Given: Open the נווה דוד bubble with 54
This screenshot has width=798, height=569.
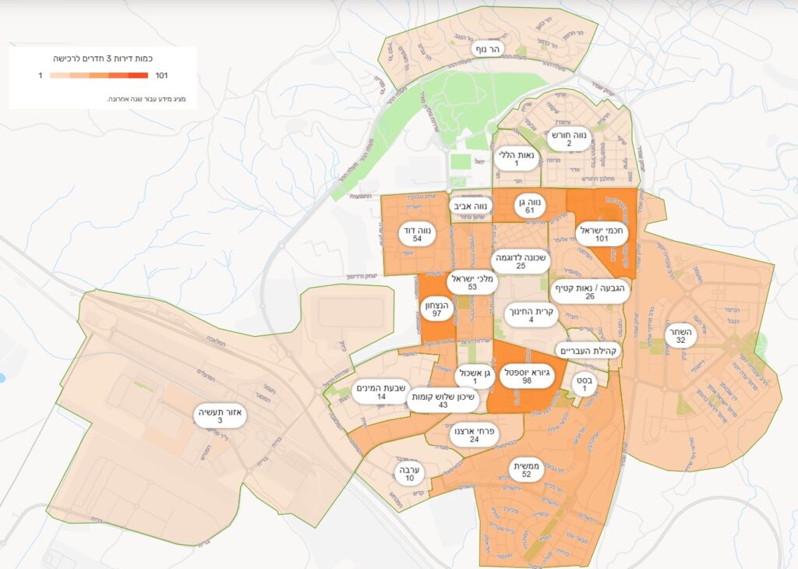Looking at the screenshot, I should [x=417, y=234].
